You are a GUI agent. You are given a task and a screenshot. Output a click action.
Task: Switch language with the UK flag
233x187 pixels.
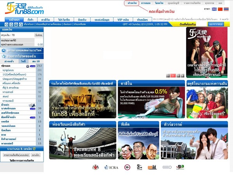pyautogui.click(x=214, y=9)
